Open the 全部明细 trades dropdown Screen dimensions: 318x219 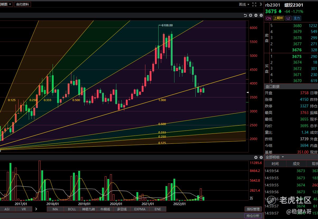[275, 157]
